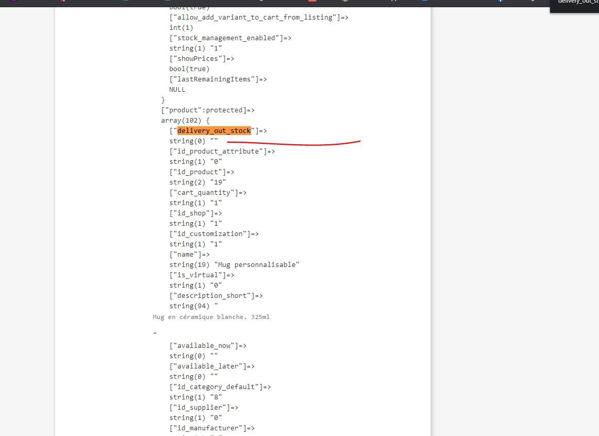Image resolution: width=599 pixels, height=436 pixels.
Task: Click the ["name"]=> key line
Action: tap(190, 254)
